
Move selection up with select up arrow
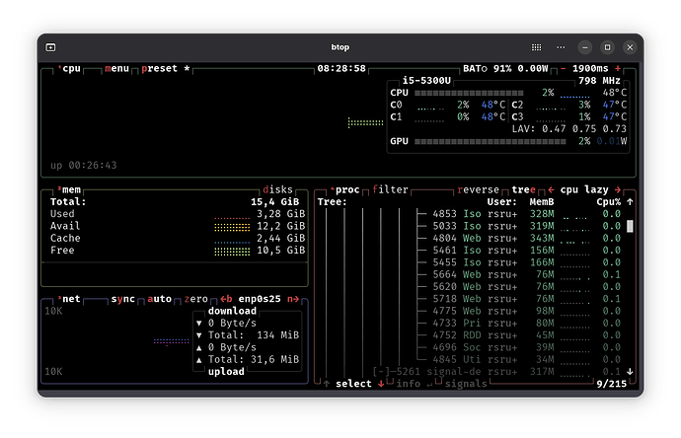coord(327,384)
